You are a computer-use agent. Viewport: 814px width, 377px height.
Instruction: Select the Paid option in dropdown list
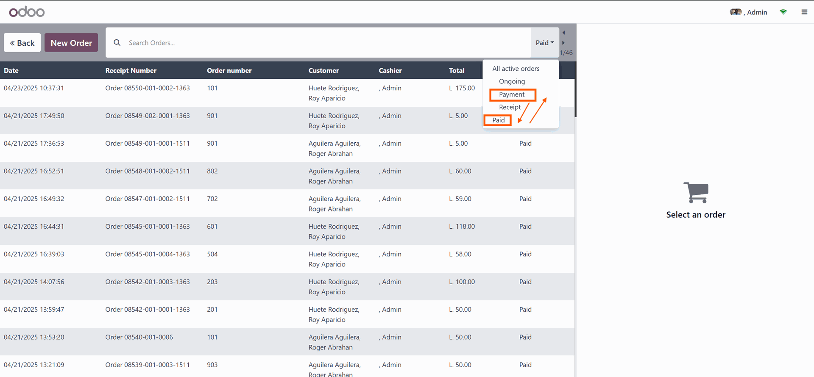[498, 120]
